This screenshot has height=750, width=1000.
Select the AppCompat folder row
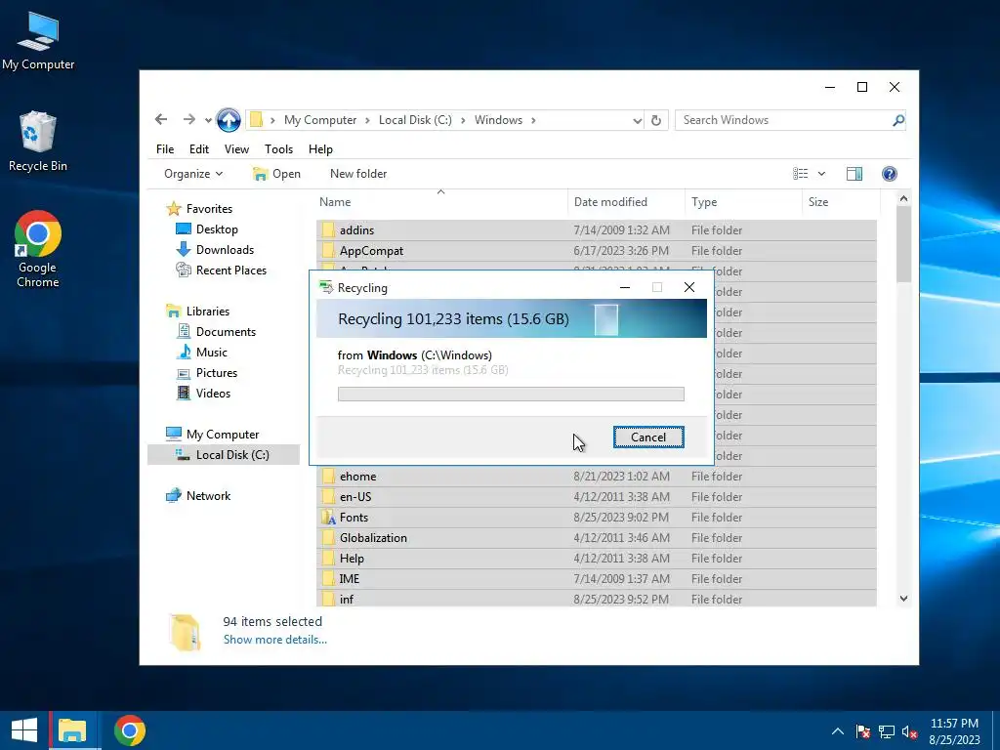(597, 251)
